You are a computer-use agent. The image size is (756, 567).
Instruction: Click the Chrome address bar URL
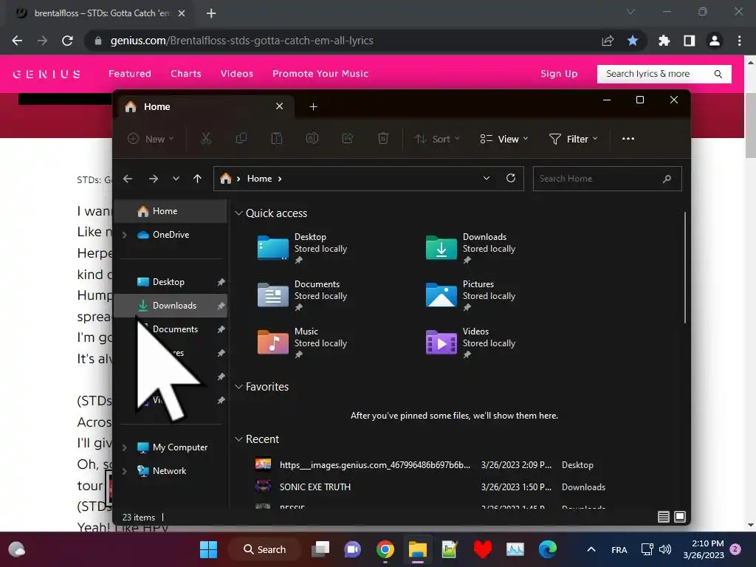[x=242, y=41]
